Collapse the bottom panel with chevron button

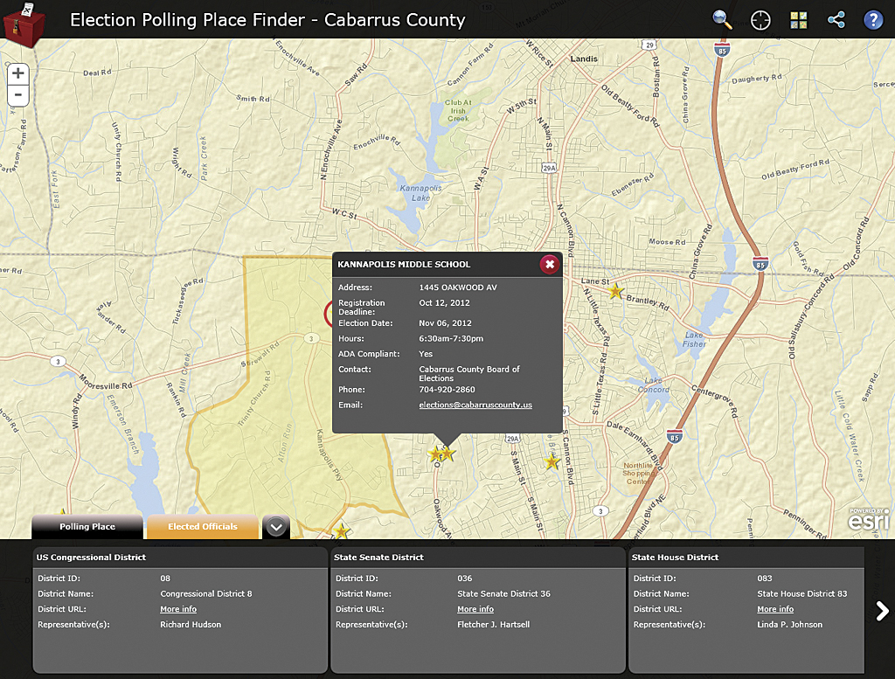(276, 527)
